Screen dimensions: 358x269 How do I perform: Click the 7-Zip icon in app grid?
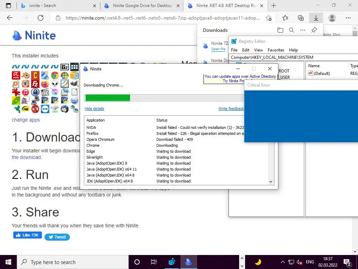[x=65, y=67]
